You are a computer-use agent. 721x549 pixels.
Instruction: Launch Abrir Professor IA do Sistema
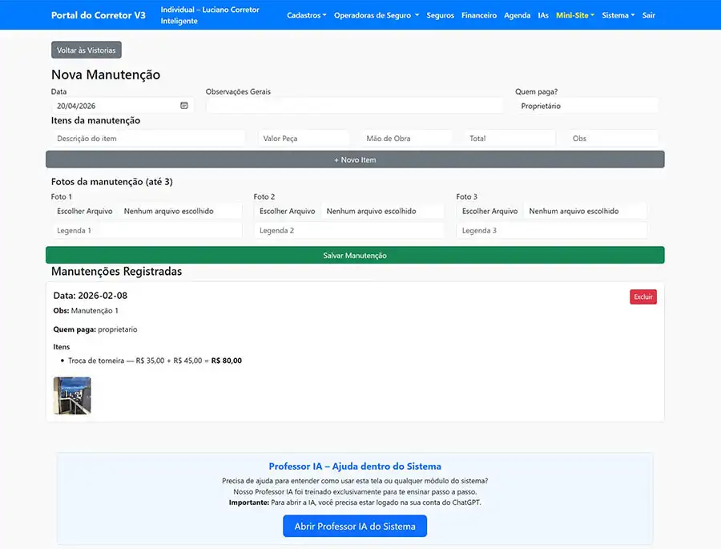pyautogui.click(x=355, y=527)
